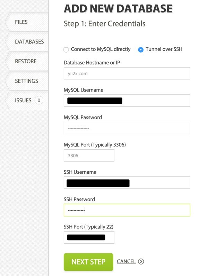The width and height of the screenshot is (208, 276).
Task: Click the MySQL Password label
Action: tap(83, 117)
